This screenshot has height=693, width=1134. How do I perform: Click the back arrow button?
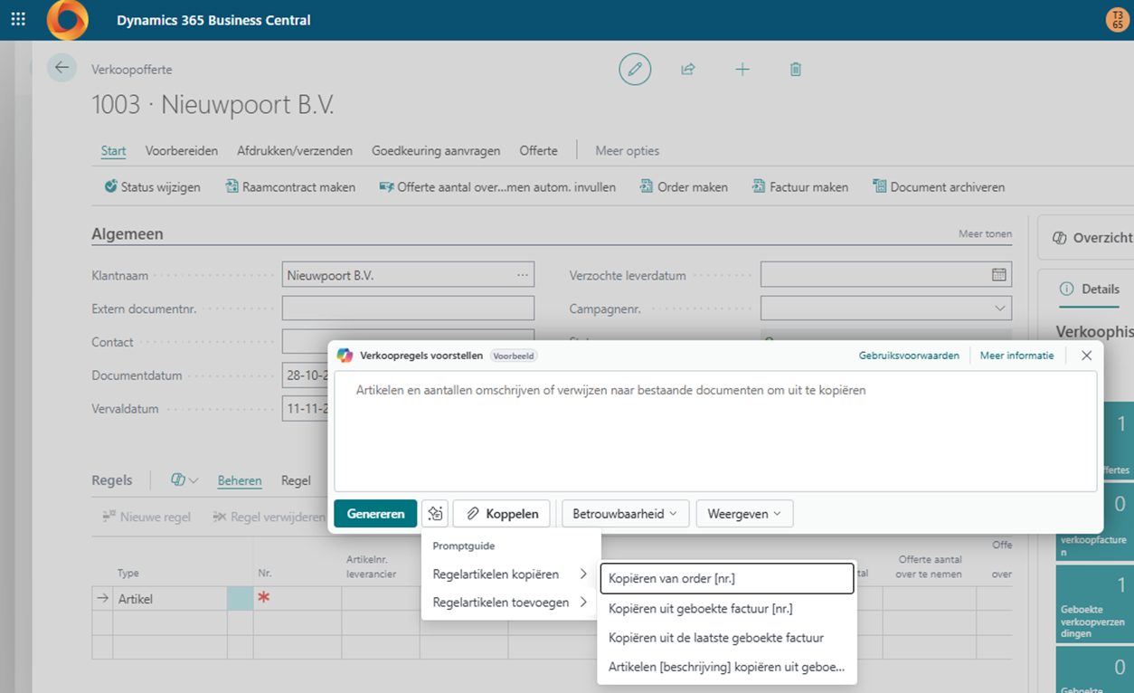(61, 68)
